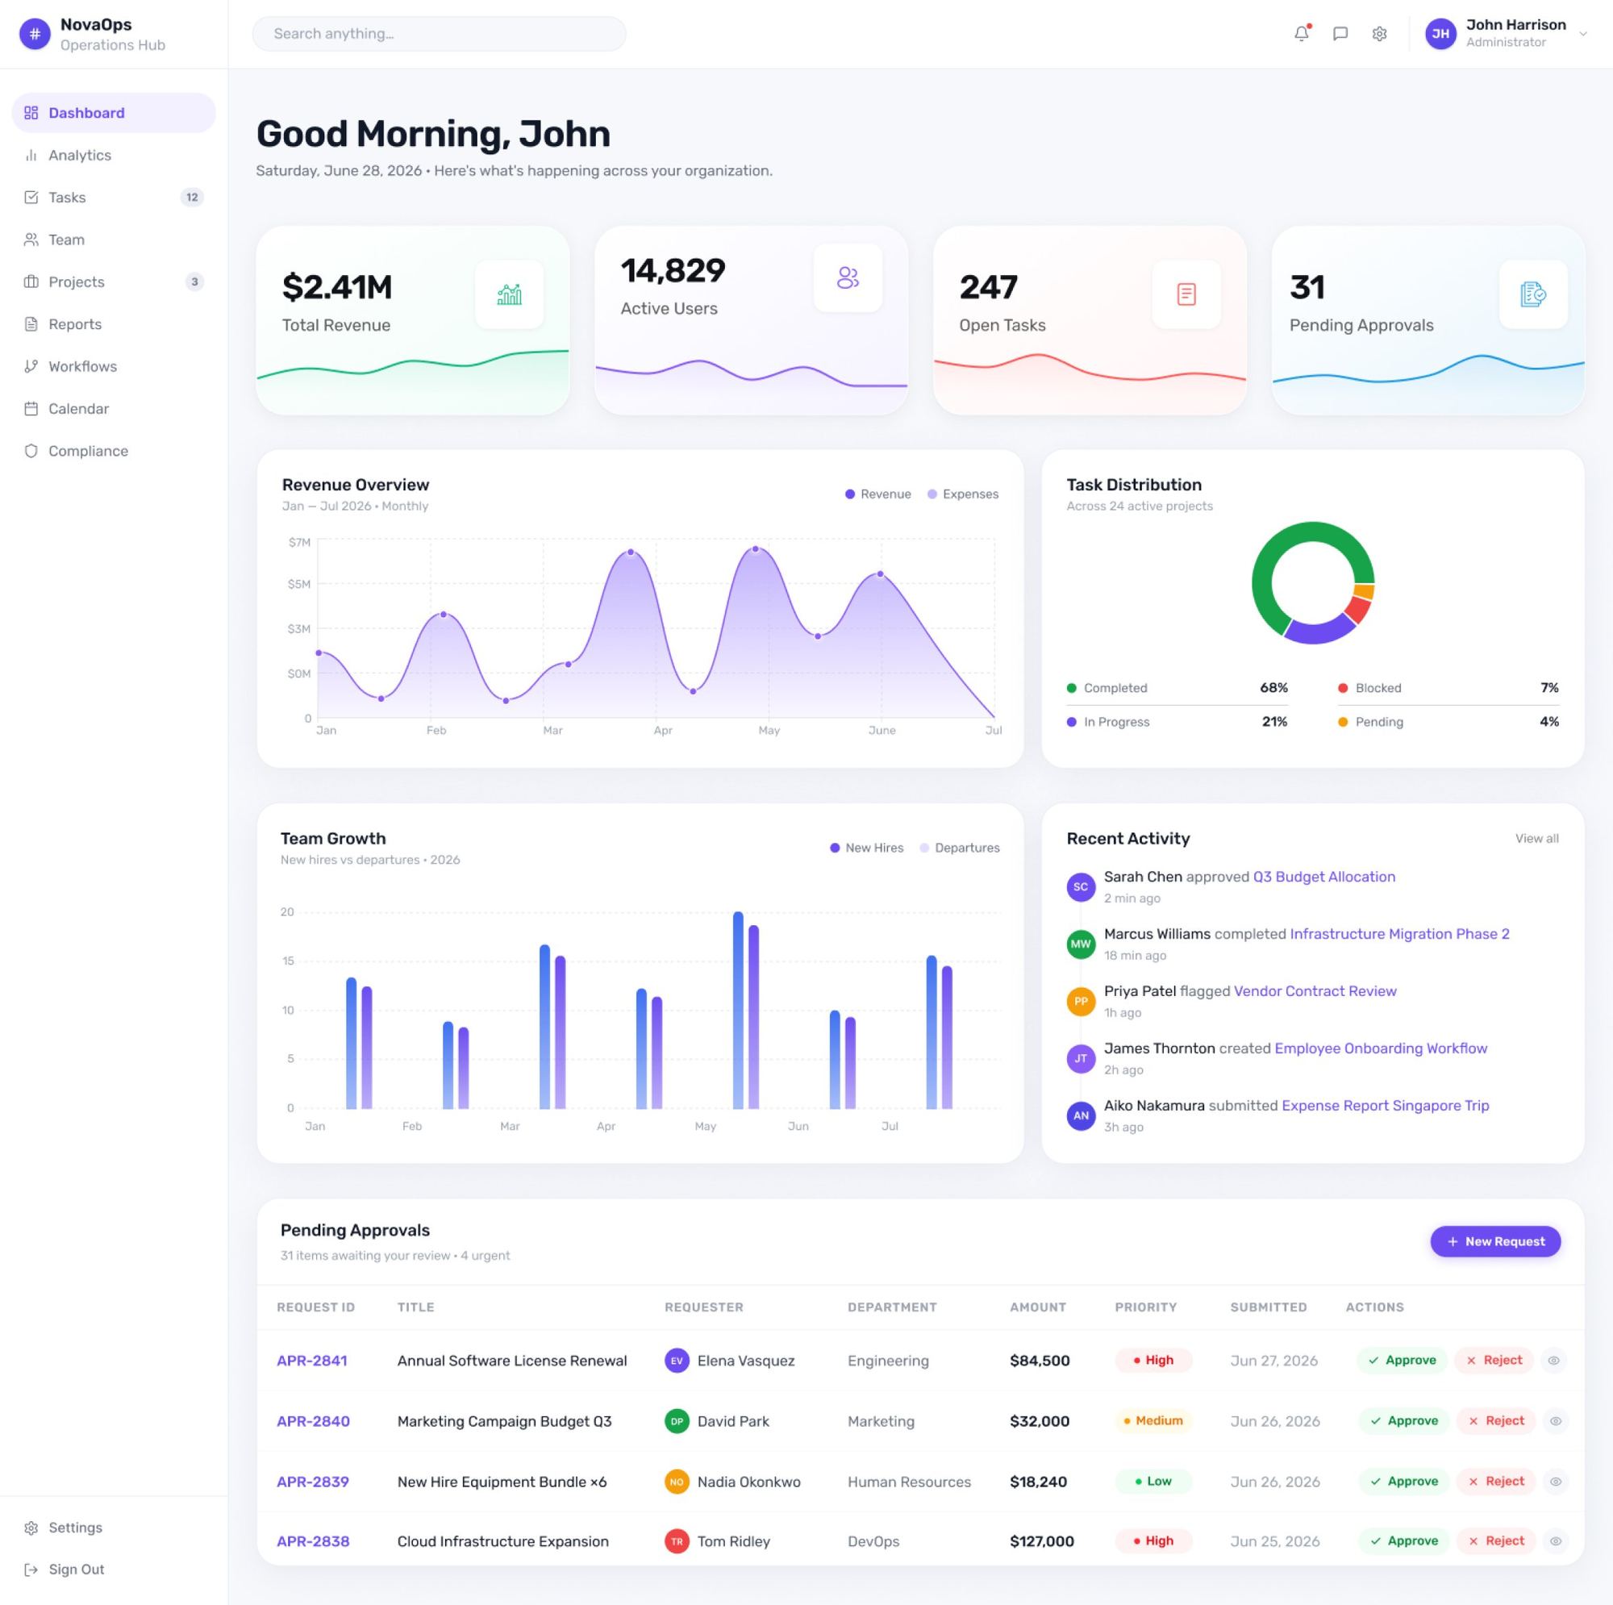Click the Search anything input field
Viewport: 1613px width, 1605px height.
440,33
